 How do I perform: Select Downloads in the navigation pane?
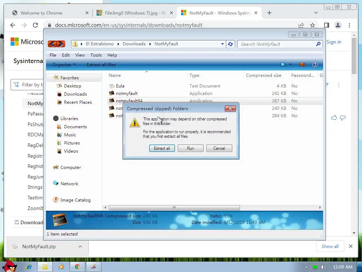pos(75,94)
